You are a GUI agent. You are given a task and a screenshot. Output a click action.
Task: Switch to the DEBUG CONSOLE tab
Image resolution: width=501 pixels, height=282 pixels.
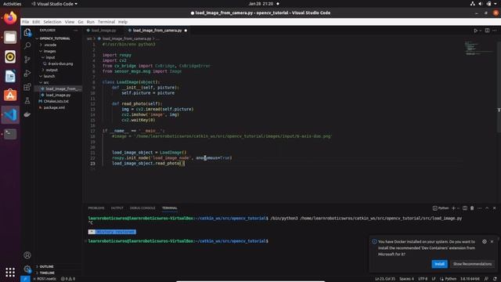point(142,208)
